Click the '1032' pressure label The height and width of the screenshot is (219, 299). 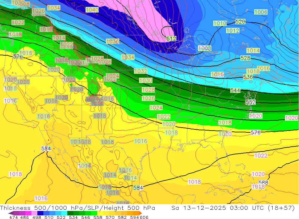(141, 71)
